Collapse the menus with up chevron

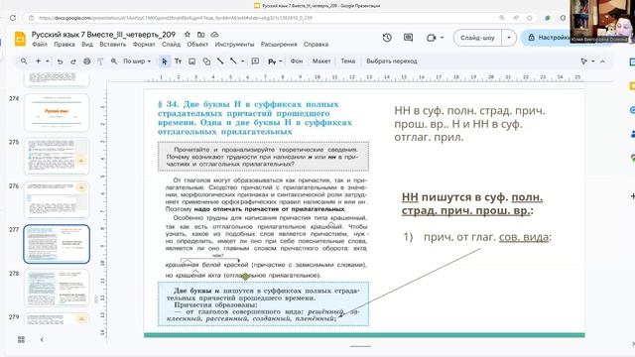click(x=602, y=61)
